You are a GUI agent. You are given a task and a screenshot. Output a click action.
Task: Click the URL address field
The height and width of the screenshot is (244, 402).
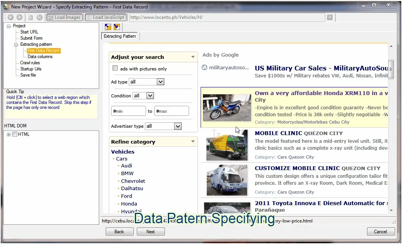tap(227, 17)
